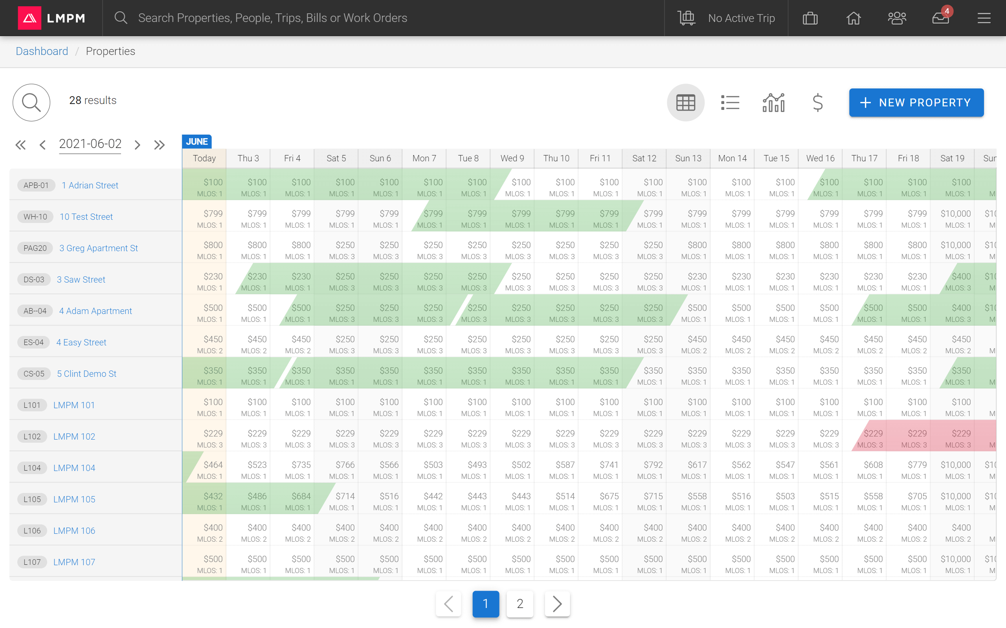Switch to dollar pricing view
This screenshot has width=1006, height=628.
(817, 102)
